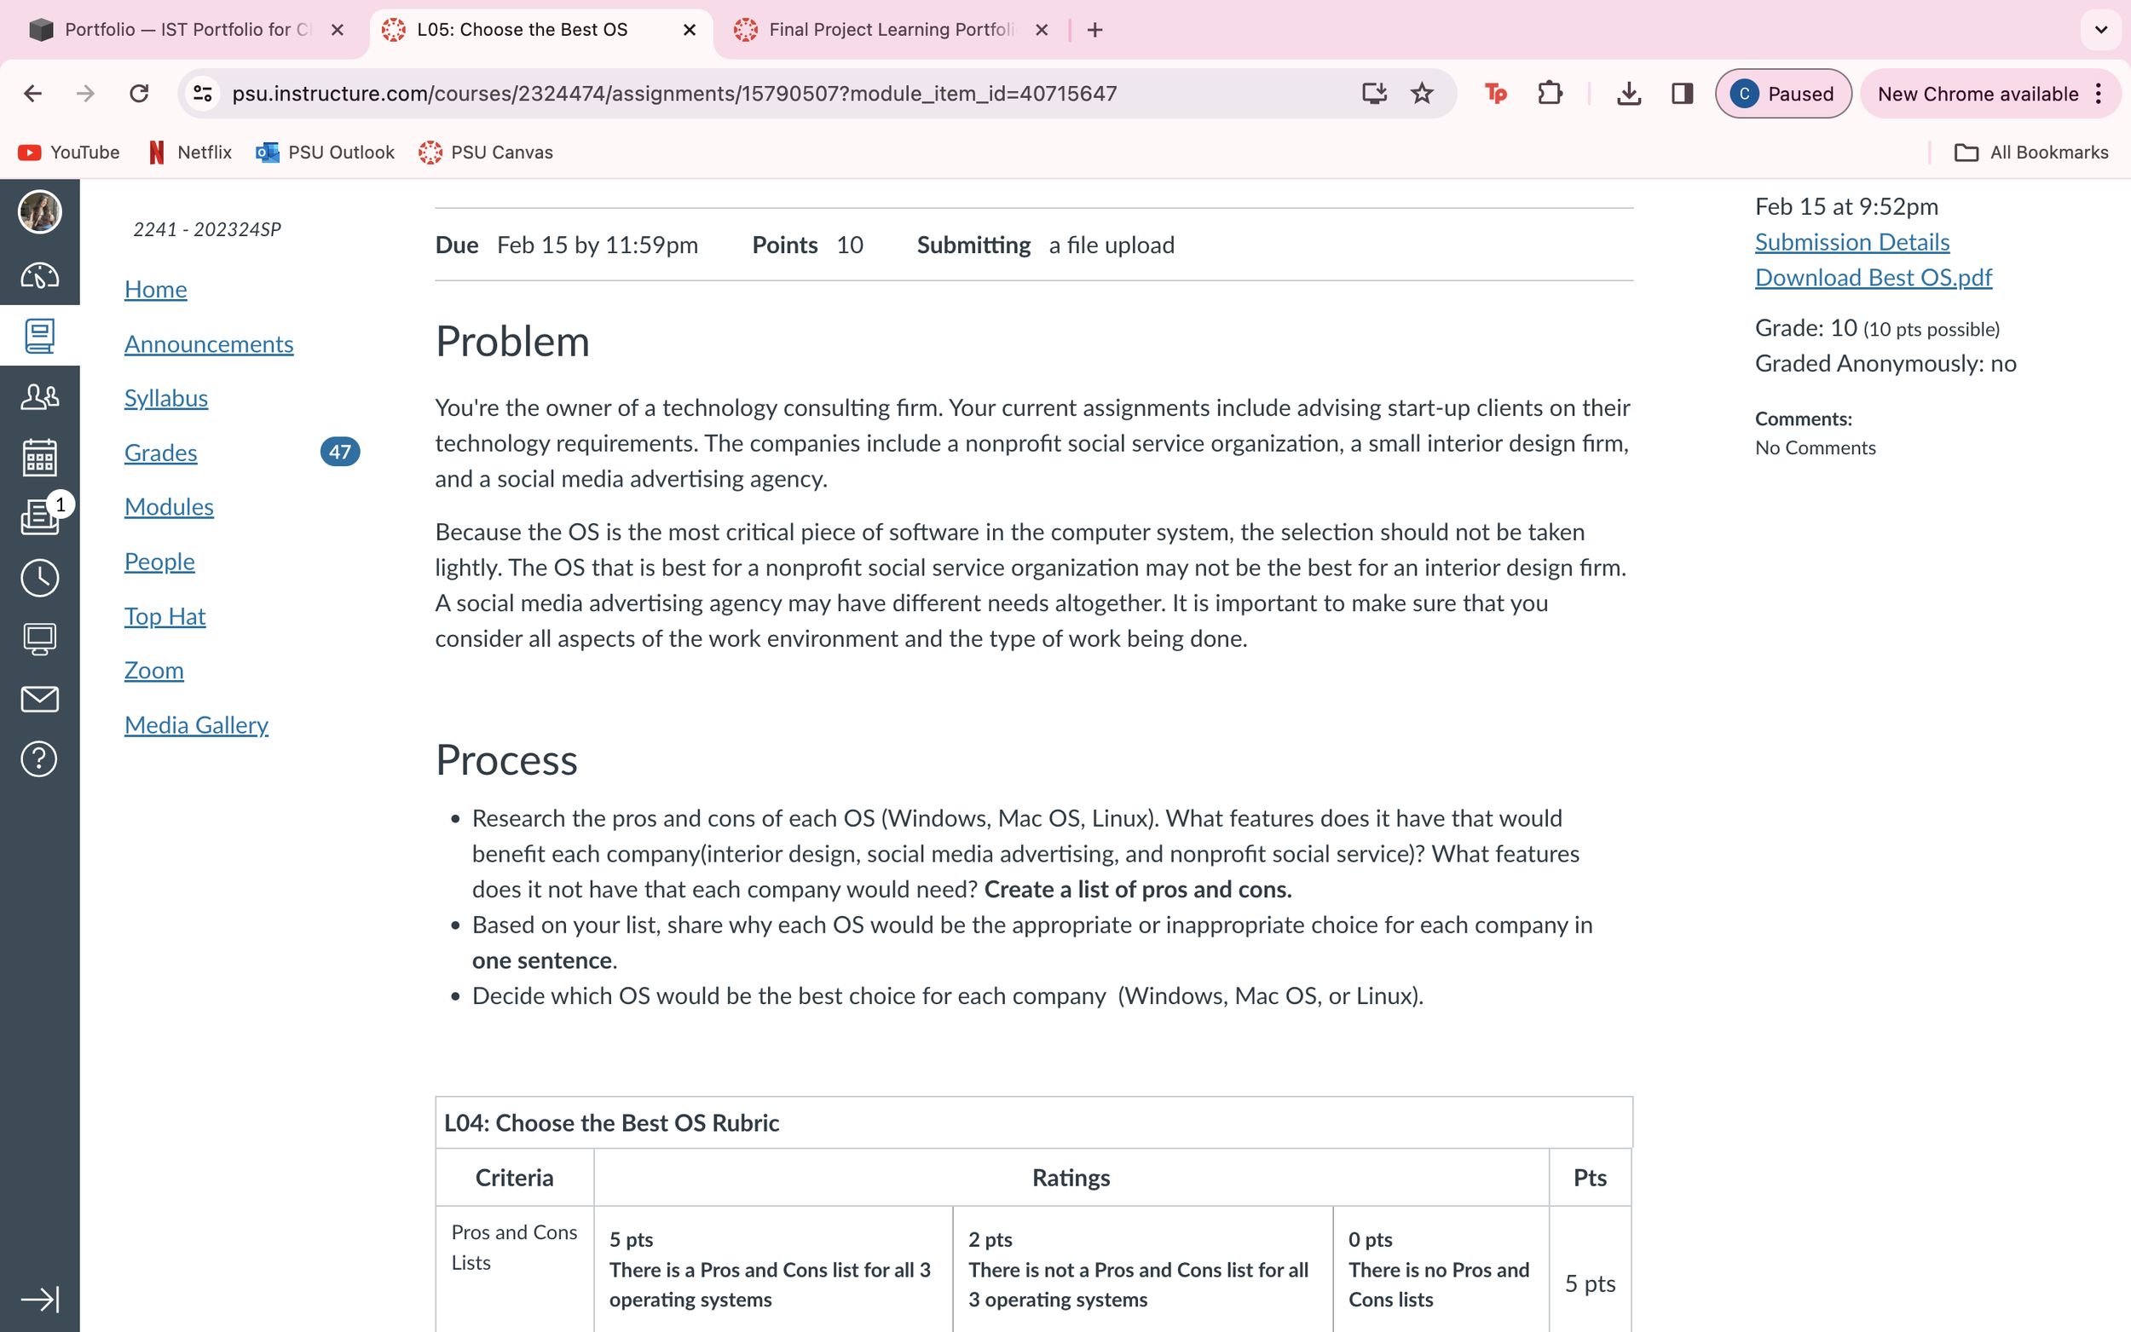2131x1332 pixels.
Task: Open Canvas Calendar icon in sidebar
Action: tap(40, 458)
